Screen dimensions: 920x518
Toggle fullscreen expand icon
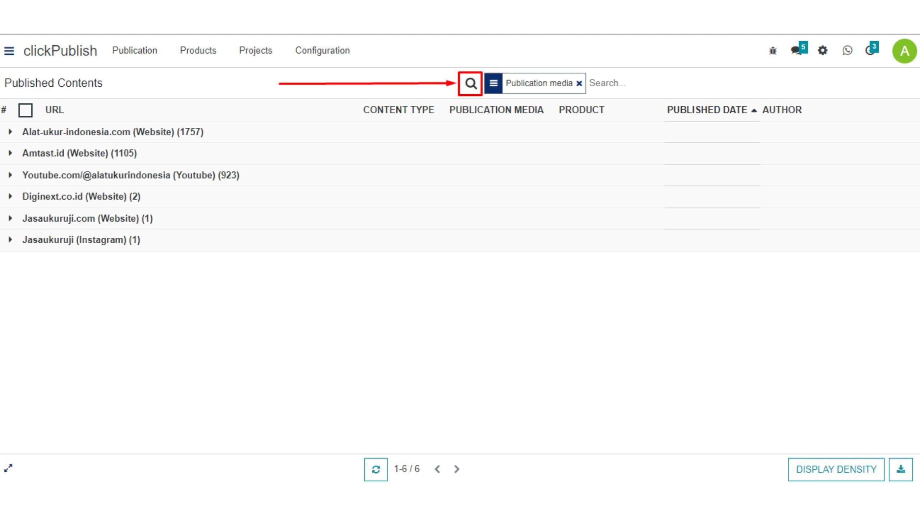pyautogui.click(x=8, y=468)
